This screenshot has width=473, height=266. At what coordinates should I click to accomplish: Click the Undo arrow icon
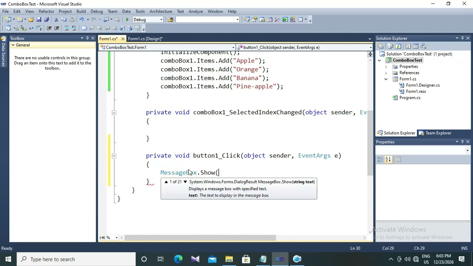click(x=81, y=20)
